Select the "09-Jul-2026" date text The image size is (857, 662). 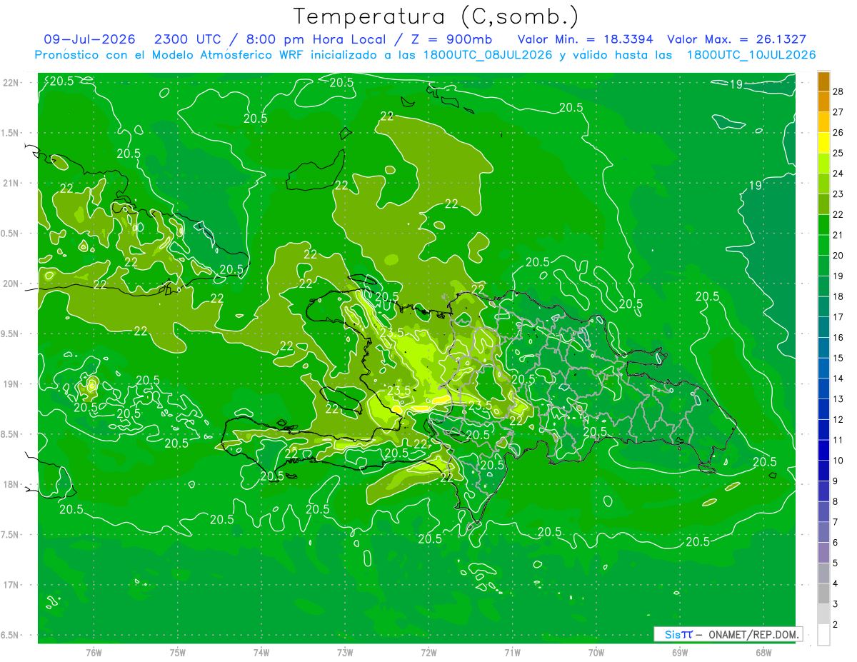[90, 39]
